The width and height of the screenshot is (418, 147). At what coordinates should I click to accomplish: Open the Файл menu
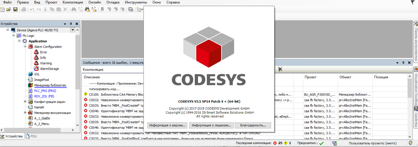click(x=8, y=2)
